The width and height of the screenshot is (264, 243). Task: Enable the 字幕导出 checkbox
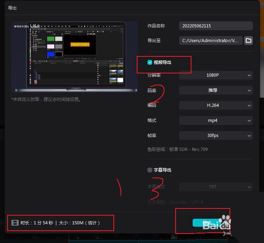pos(149,170)
